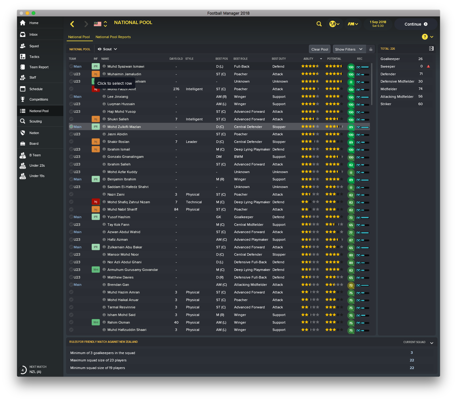Open the FM menu dropdown
Viewport: 457px width, 401px height.
353,24
